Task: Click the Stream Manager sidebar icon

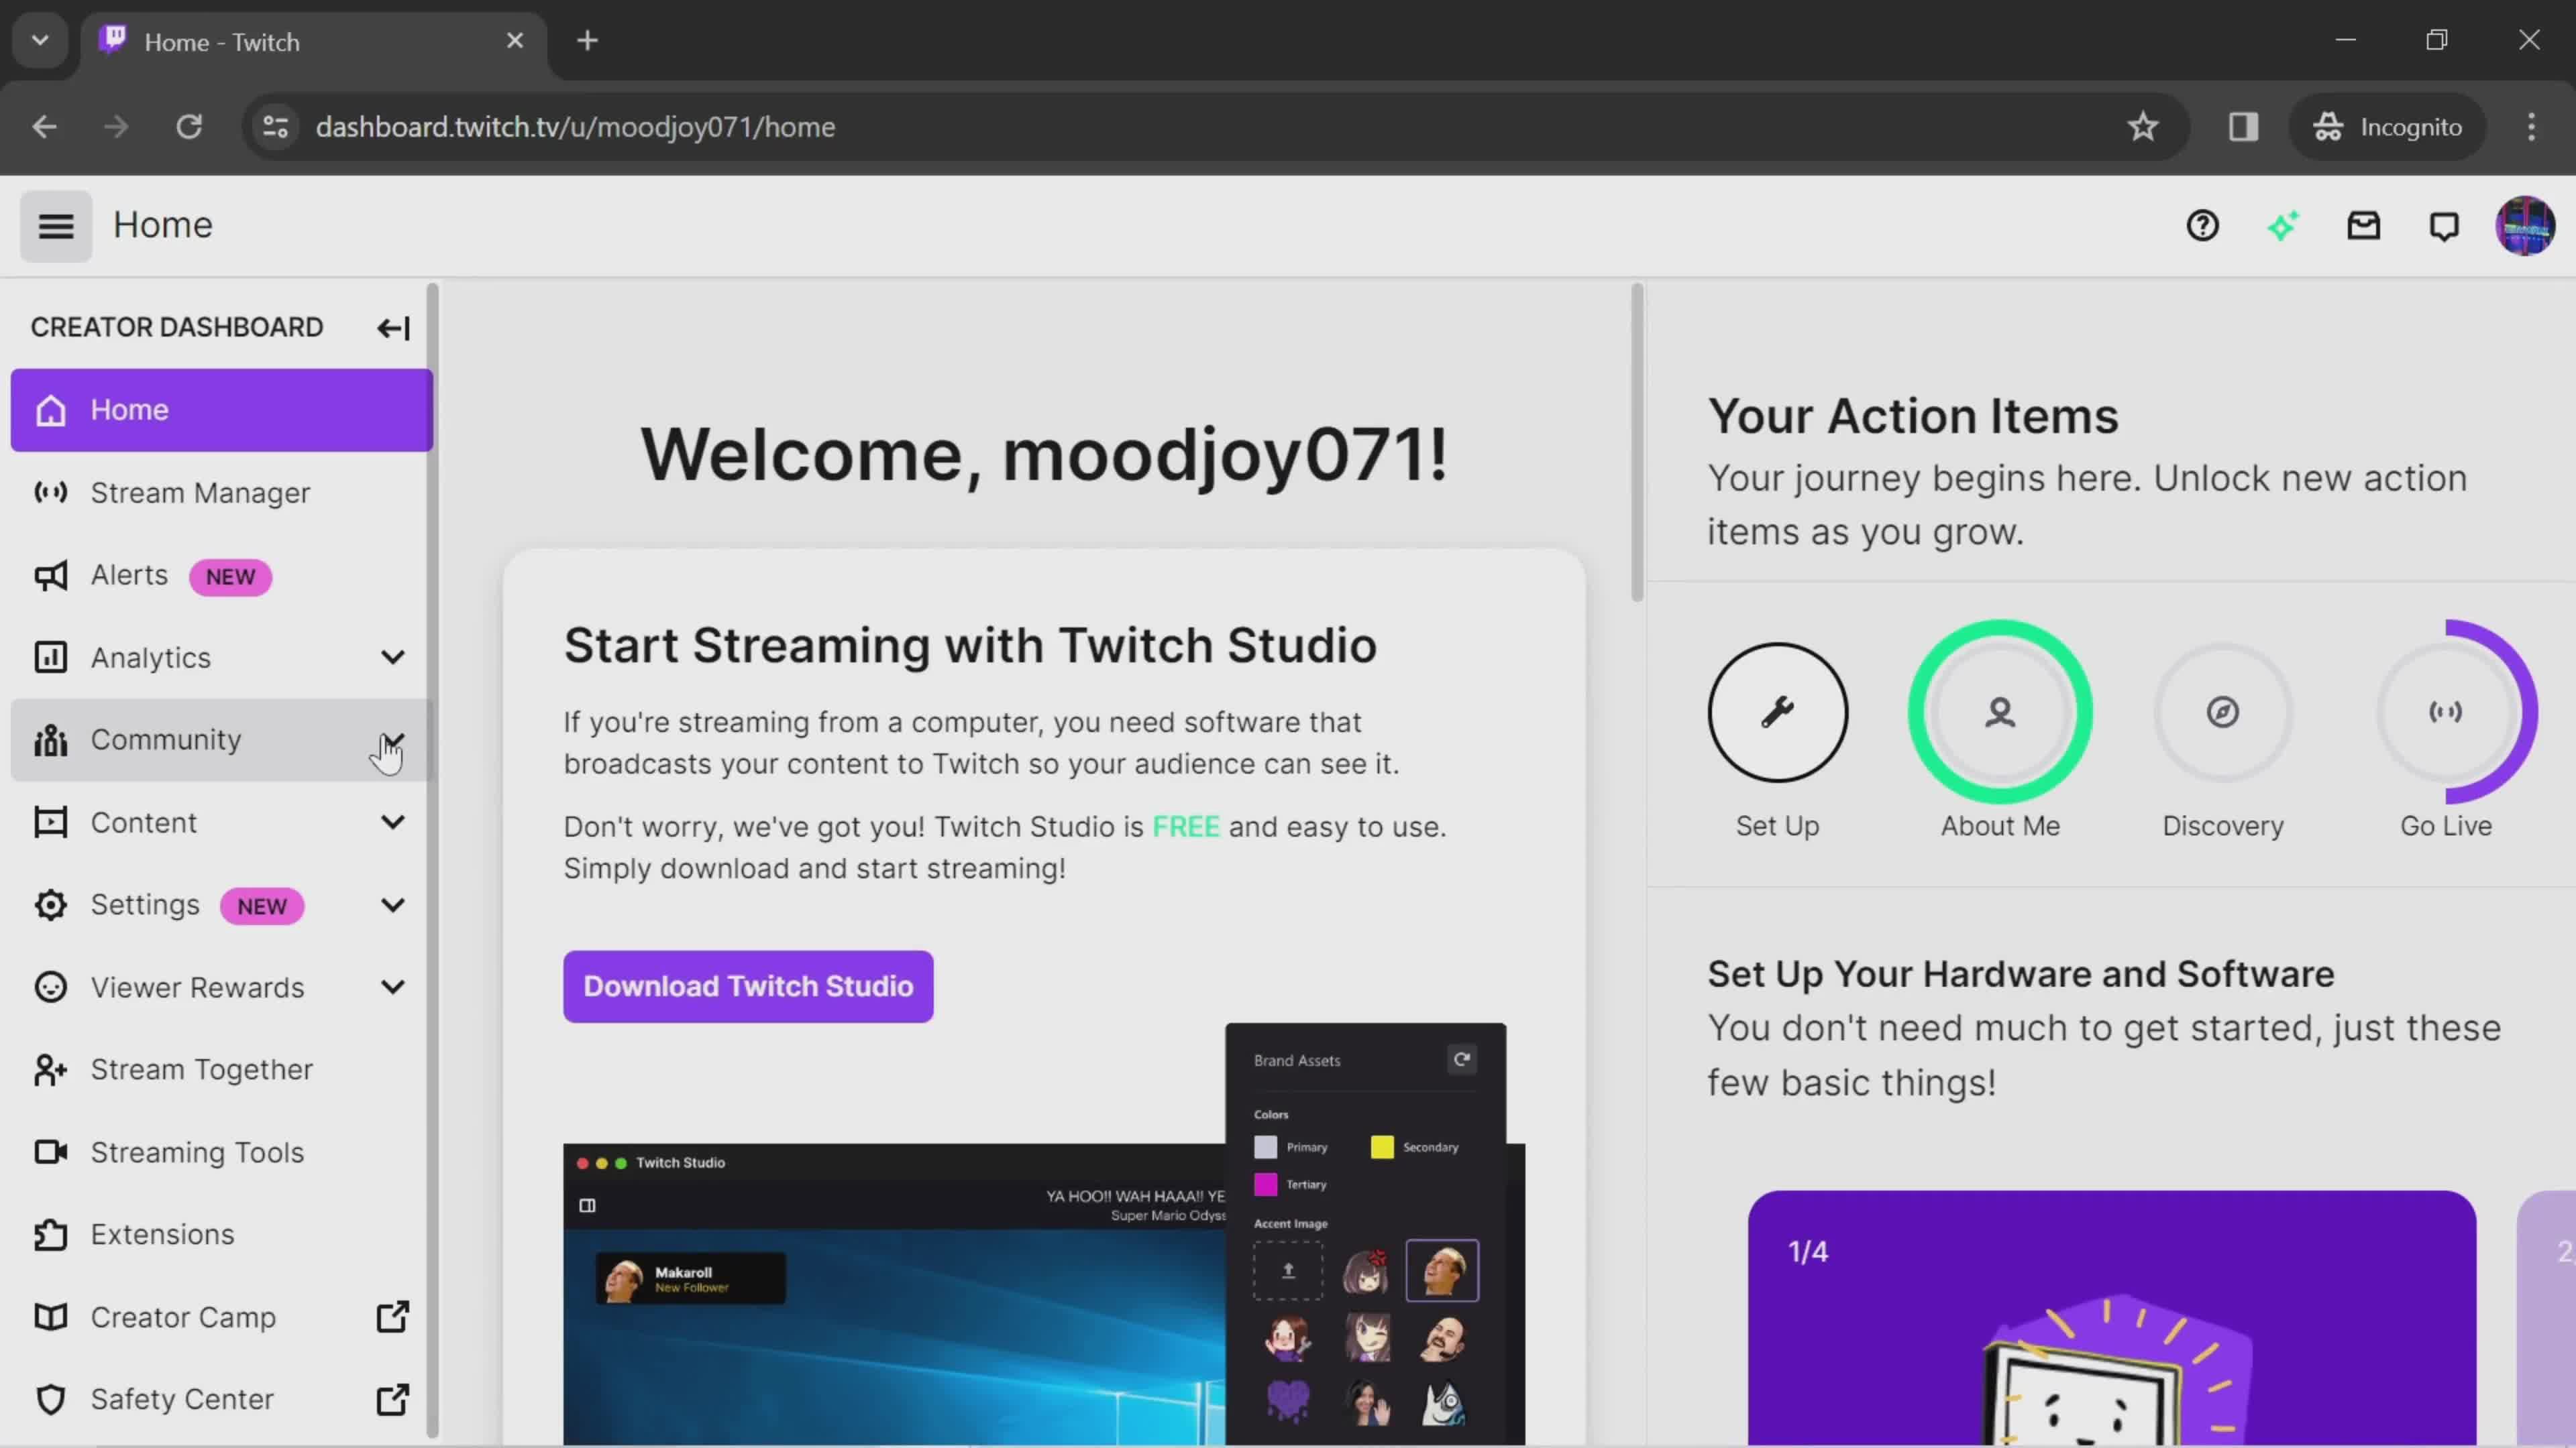Action: coord(46,491)
